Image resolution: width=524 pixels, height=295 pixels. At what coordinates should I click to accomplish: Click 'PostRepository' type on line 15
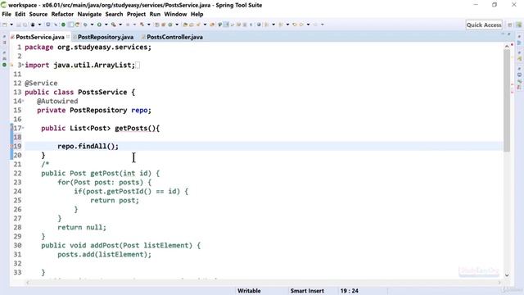(98, 110)
